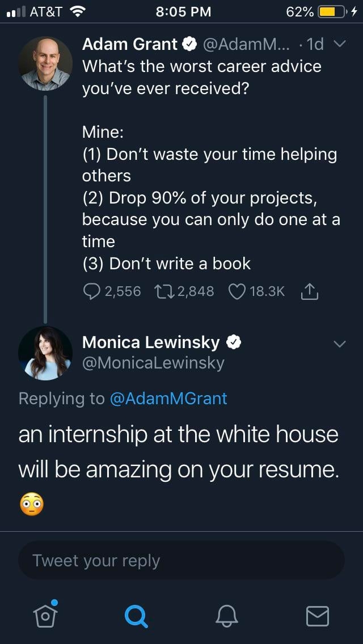Tap the reply icon on Adam Grant's tweet
Image resolution: width=363 pixels, height=644 pixels.
click(x=92, y=291)
